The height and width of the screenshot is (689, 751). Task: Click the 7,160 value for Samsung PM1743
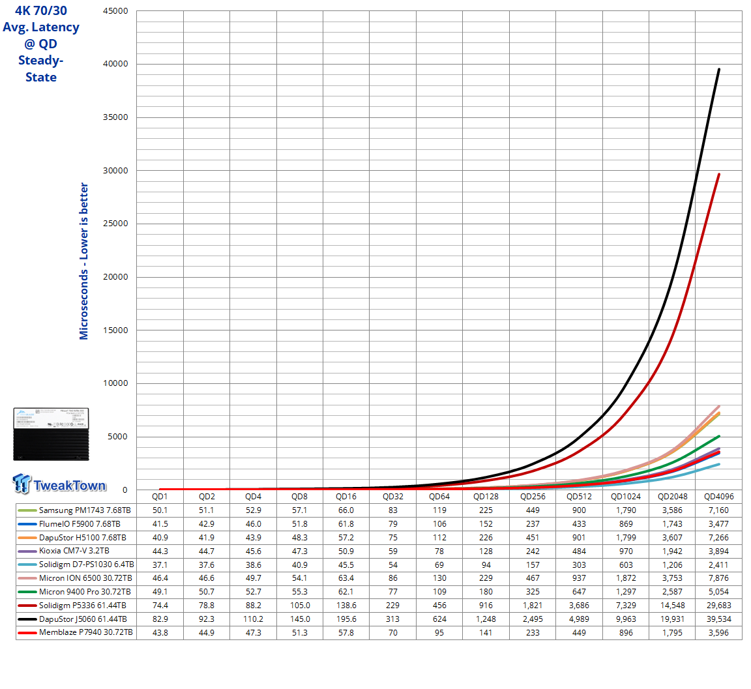click(719, 510)
